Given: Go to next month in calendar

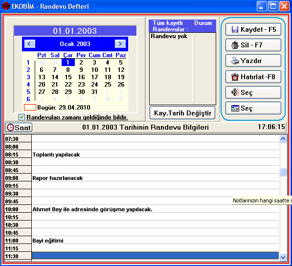Looking at the screenshot, I should click(x=120, y=44).
